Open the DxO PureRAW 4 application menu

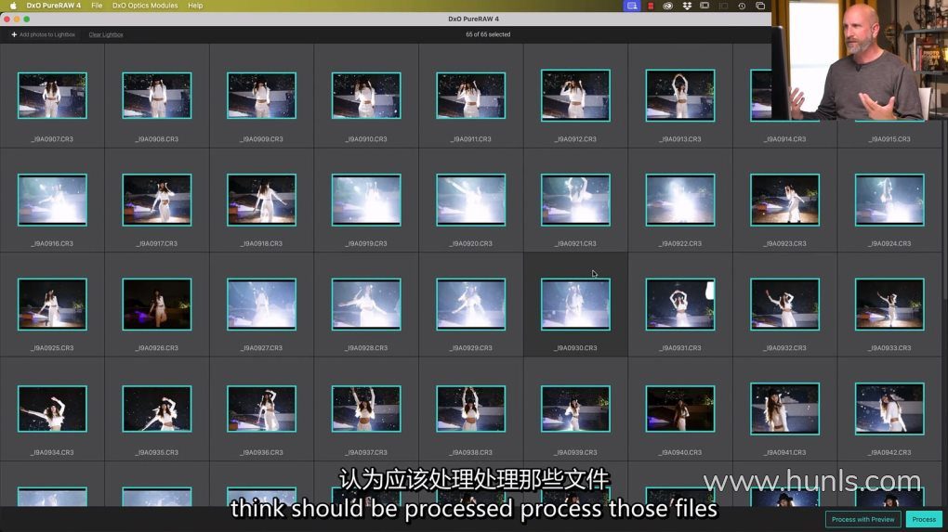53,6
